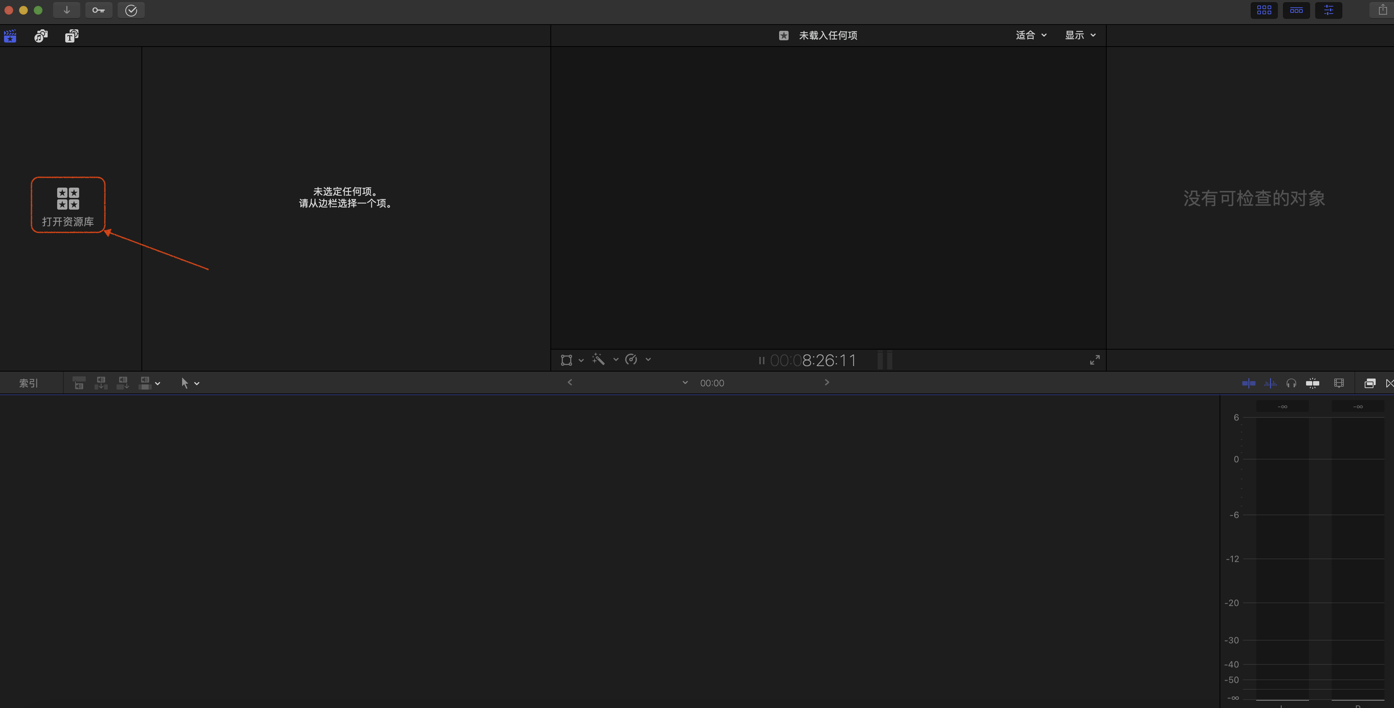
Task: Click 打开资源库 open library button
Action: (68, 205)
